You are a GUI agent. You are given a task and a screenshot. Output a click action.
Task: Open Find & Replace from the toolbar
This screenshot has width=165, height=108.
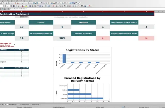coord(29,3)
